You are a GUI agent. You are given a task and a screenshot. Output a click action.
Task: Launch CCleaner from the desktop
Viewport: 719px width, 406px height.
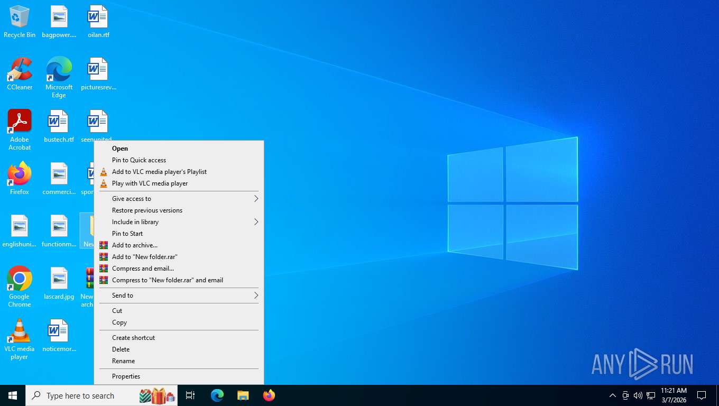pyautogui.click(x=20, y=74)
